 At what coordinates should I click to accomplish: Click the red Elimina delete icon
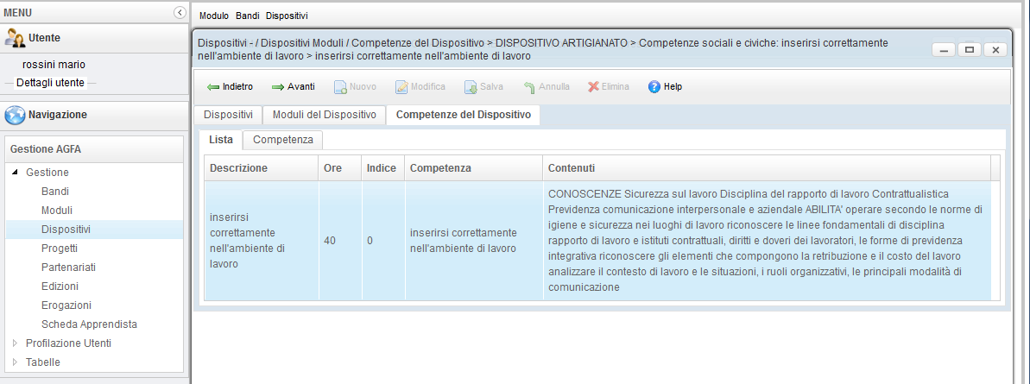coord(593,87)
